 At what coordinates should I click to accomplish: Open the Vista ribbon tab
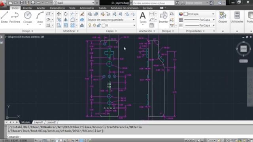(x=72, y=8)
